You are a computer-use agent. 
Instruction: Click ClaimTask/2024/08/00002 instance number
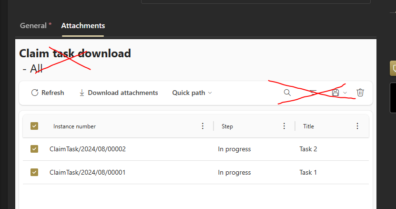point(88,149)
